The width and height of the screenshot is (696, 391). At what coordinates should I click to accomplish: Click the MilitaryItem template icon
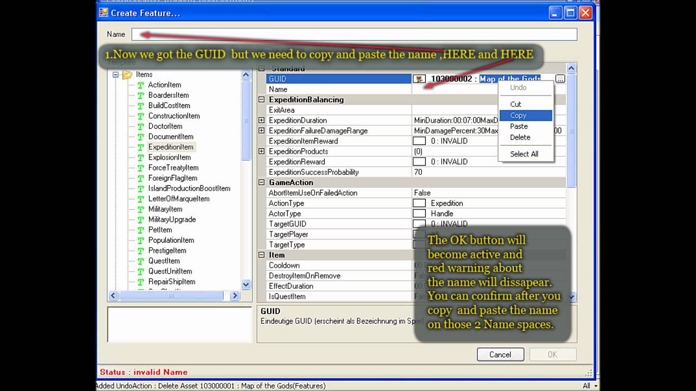[x=141, y=209]
